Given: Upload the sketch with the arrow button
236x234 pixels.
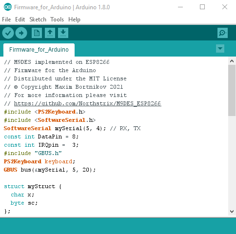Looking at the screenshot, I should coord(21,33).
